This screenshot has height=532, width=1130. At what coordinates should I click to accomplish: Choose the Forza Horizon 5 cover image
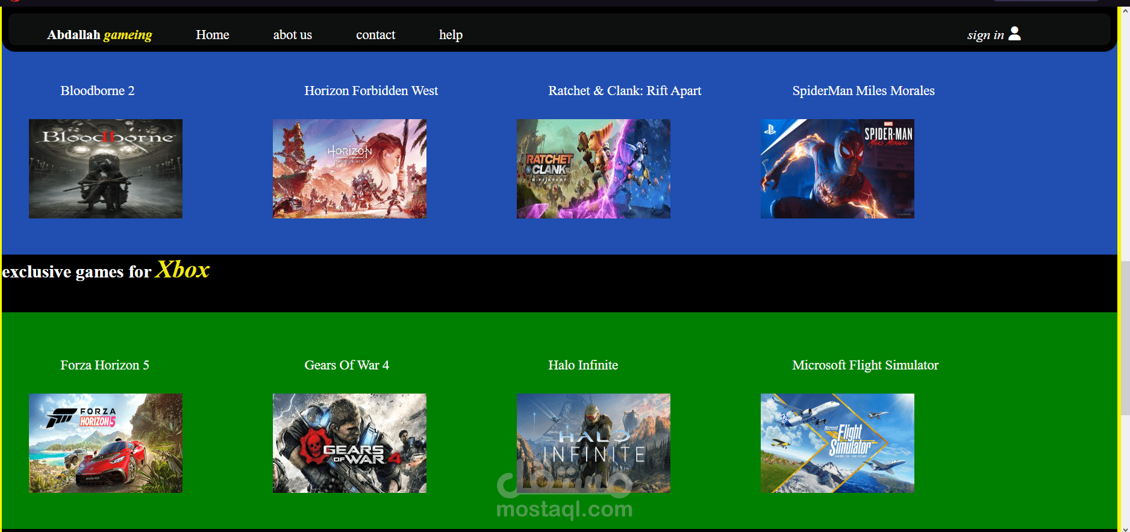105,443
